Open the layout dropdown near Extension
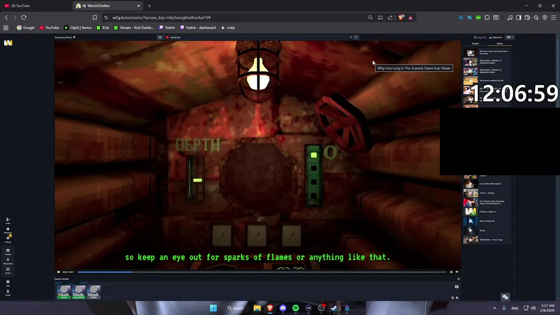The width and height of the screenshot is (560, 315). pos(509,37)
